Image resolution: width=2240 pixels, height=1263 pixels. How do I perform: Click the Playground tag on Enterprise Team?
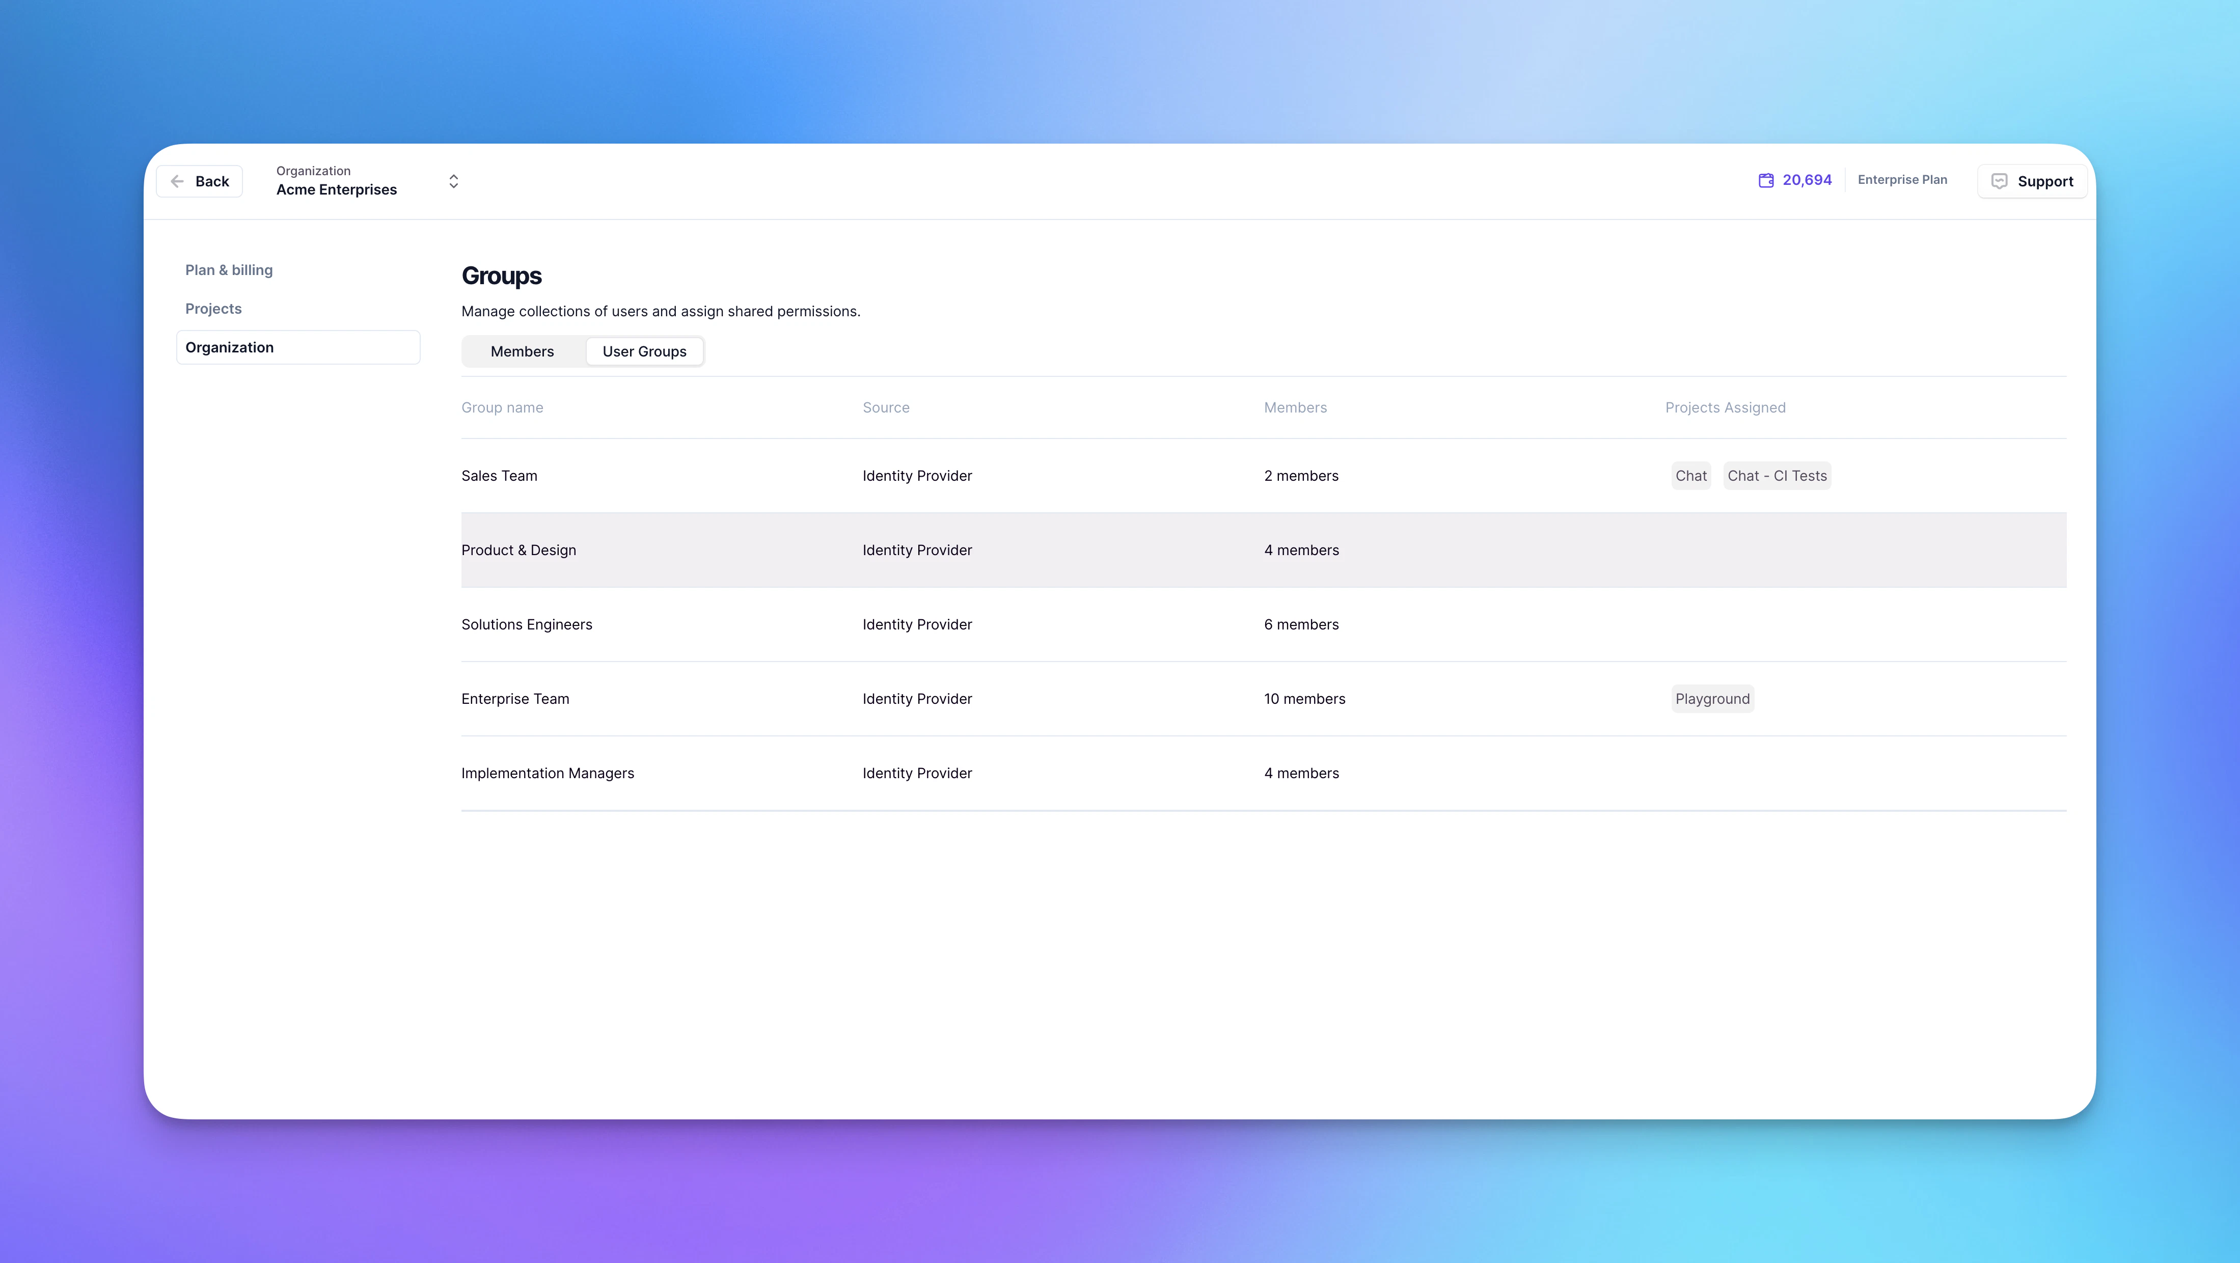1711,698
